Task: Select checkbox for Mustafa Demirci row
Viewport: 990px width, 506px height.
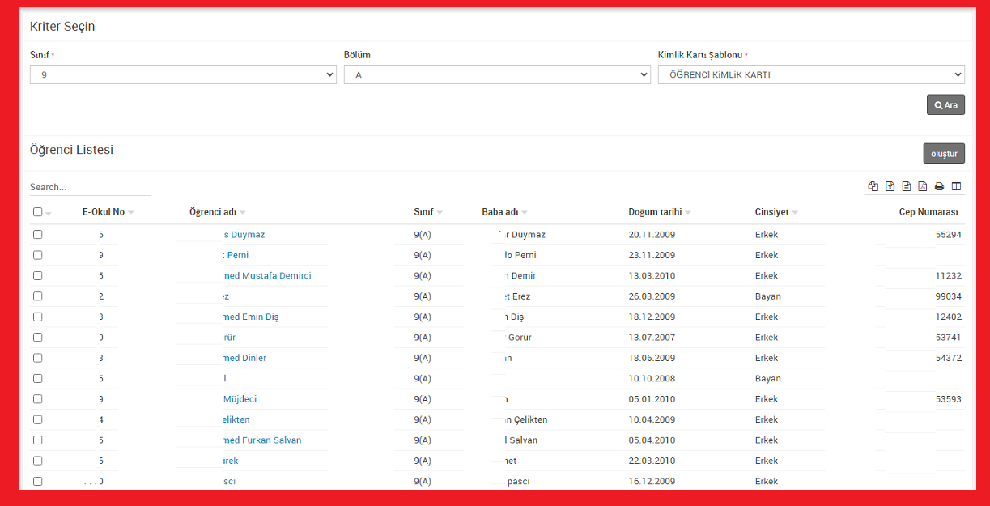Action: coord(38,276)
